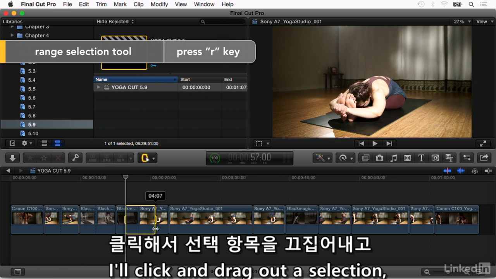This screenshot has height=279, width=496.
Task: Toggle clip soloing in the timeline
Action: (x=475, y=171)
